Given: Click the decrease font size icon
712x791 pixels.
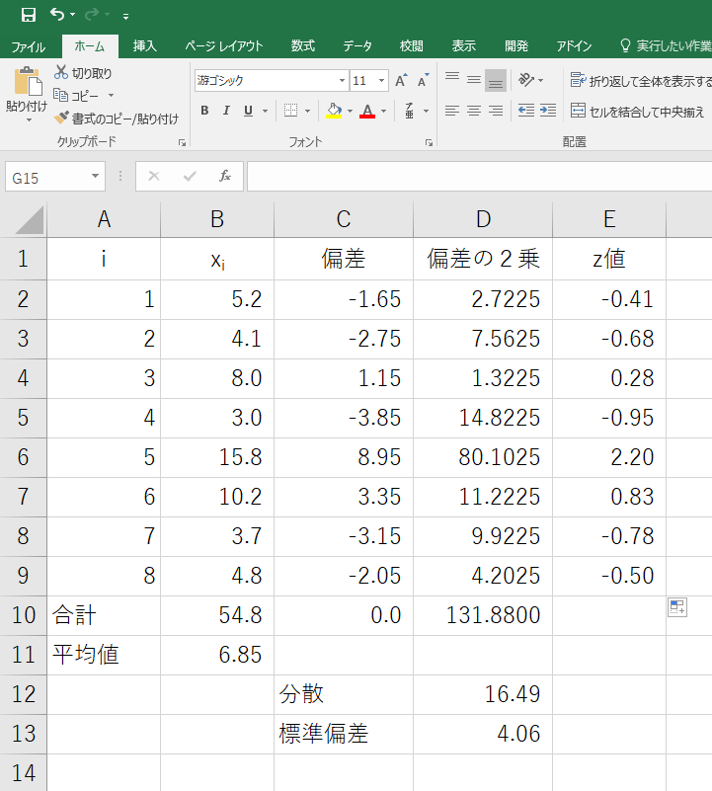Looking at the screenshot, I should tap(423, 81).
